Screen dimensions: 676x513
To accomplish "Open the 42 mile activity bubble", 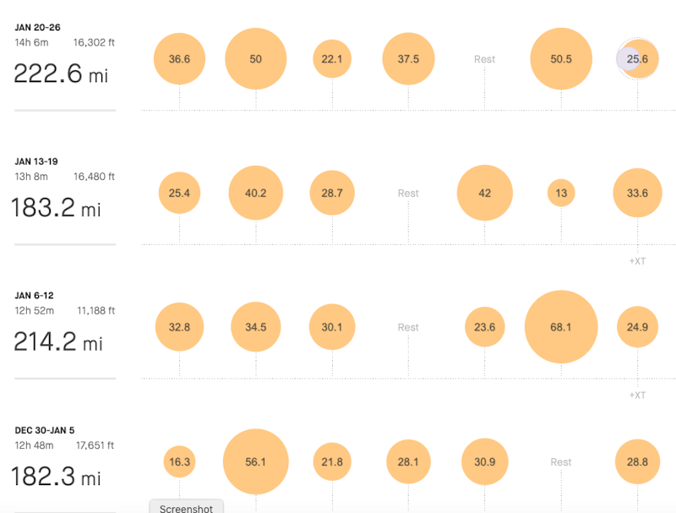I will [x=485, y=193].
